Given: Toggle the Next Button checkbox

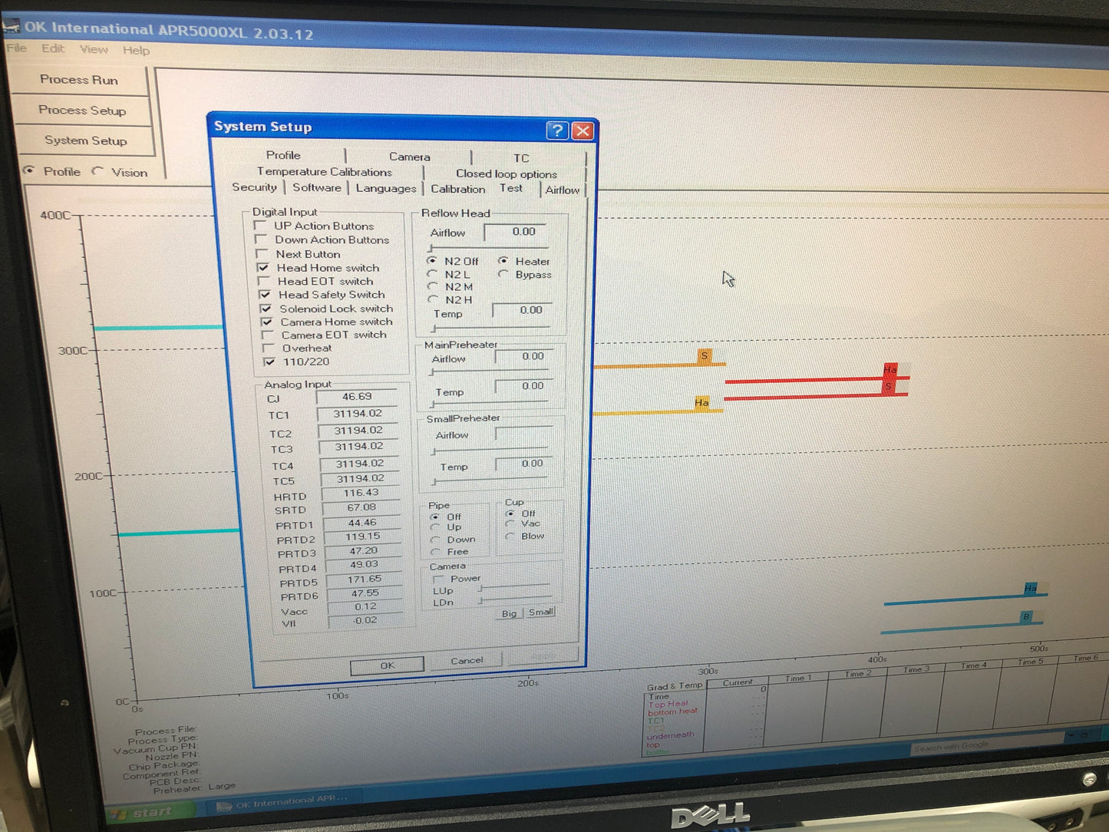Looking at the screenshot, I should click(x=261, y=253).
